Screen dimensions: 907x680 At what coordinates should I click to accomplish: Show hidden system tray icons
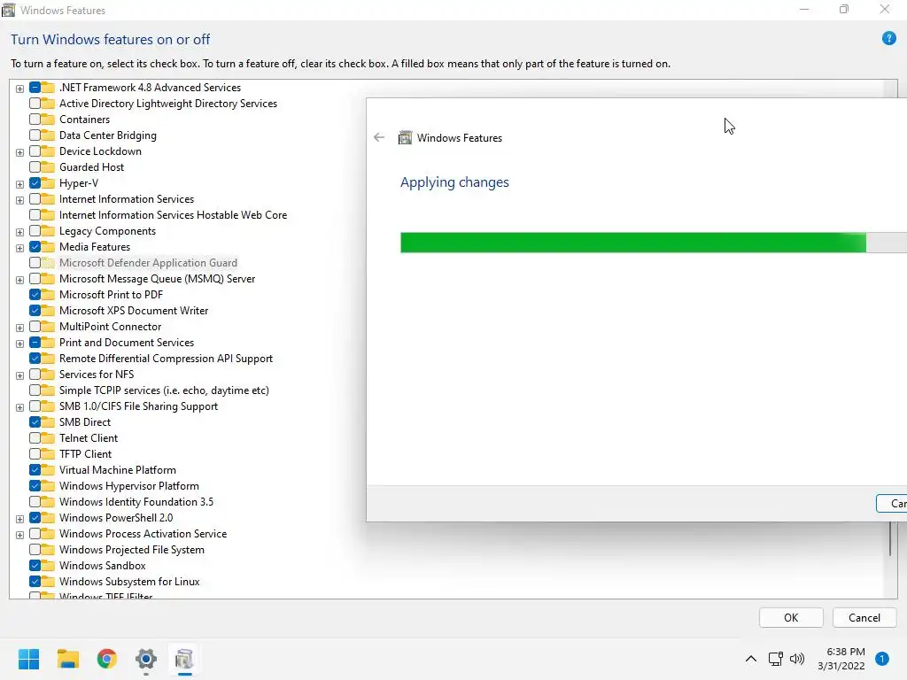[751, 659]
